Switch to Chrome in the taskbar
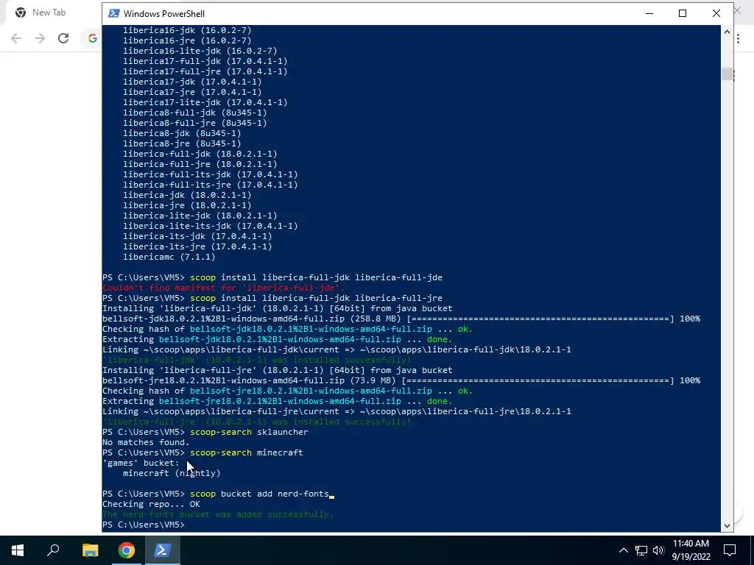The width and height of the screenshot is (754, 565). pos(127,550)
